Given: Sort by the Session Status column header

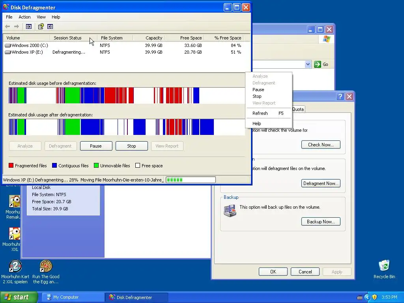Looking at the screenshot, I should click(x=73, y=38).
